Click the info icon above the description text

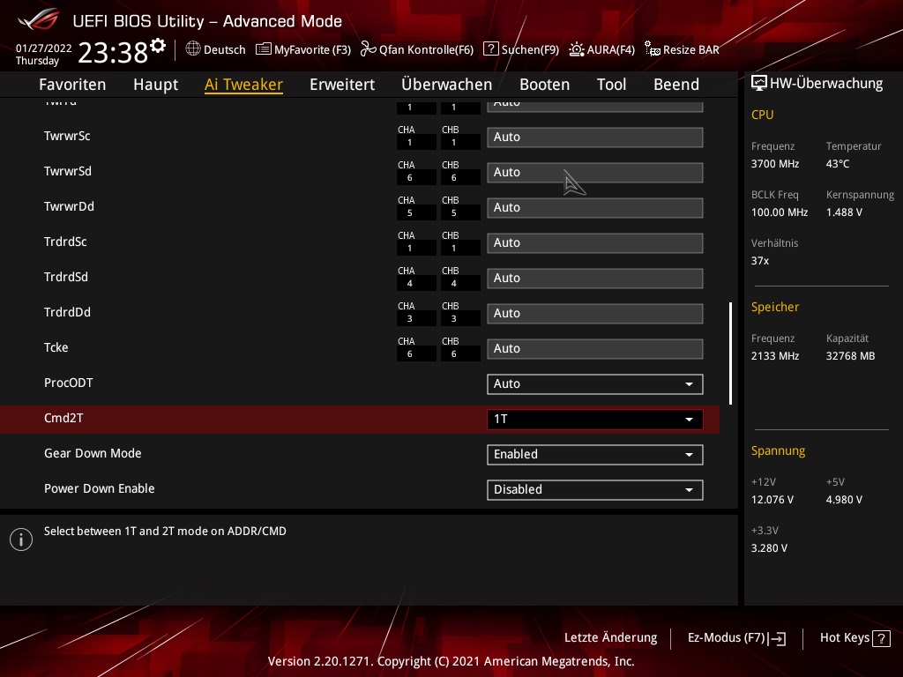[x=21, y=539]
